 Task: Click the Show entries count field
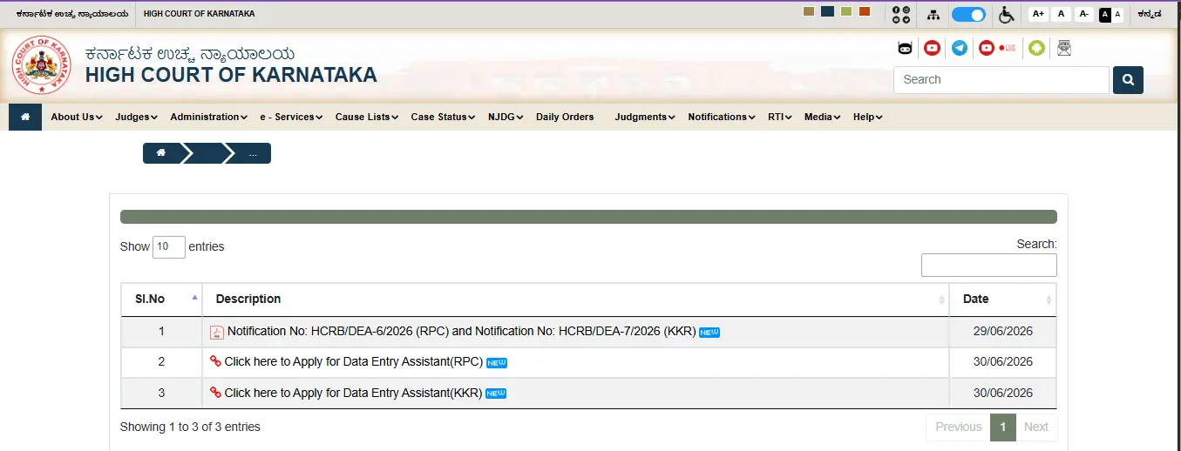tap(169, 246)
